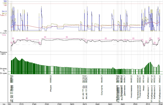163x105 pixels.
Task: Select the pink Vогр speed limit label
Action: (4, 35)
